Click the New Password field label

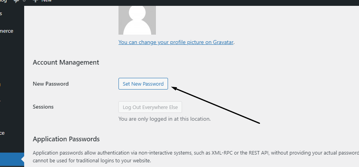(x=51, y=84)
